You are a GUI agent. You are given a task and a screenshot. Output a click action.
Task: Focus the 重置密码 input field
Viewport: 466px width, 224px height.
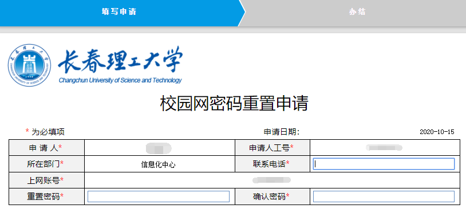[159, 197]
